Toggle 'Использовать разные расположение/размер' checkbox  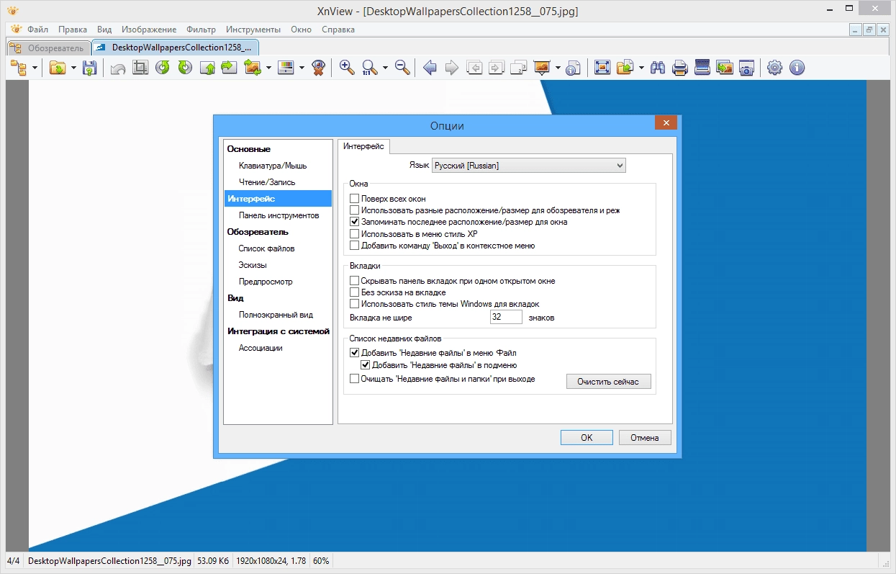(354, 210)
